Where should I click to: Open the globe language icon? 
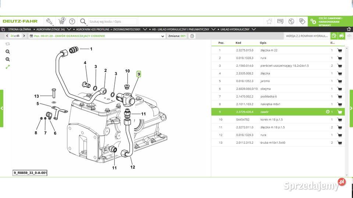point(291,21)
